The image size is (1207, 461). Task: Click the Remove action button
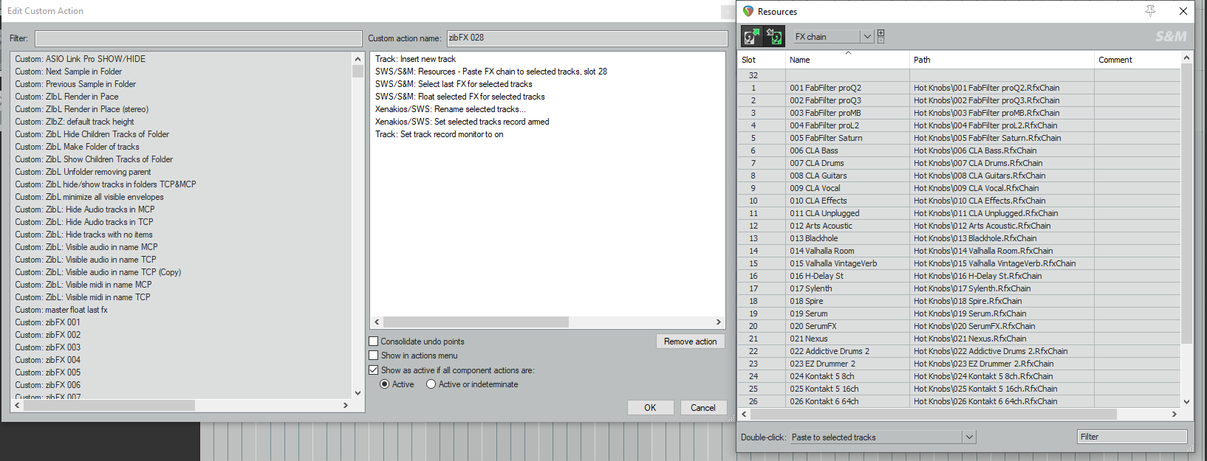(690, 342)
